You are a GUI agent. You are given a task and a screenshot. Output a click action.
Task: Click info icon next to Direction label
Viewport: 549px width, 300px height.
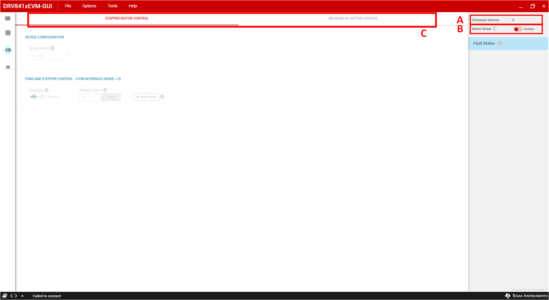pyautogui.click(x=47, y=90)
